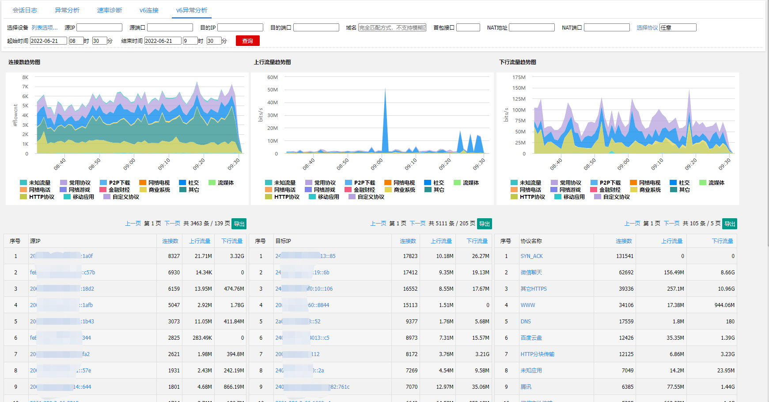The width and height of the screenshot is (769, 402).
Task: Open source IP ending in :18d2
Action: [x=62, y=288]
